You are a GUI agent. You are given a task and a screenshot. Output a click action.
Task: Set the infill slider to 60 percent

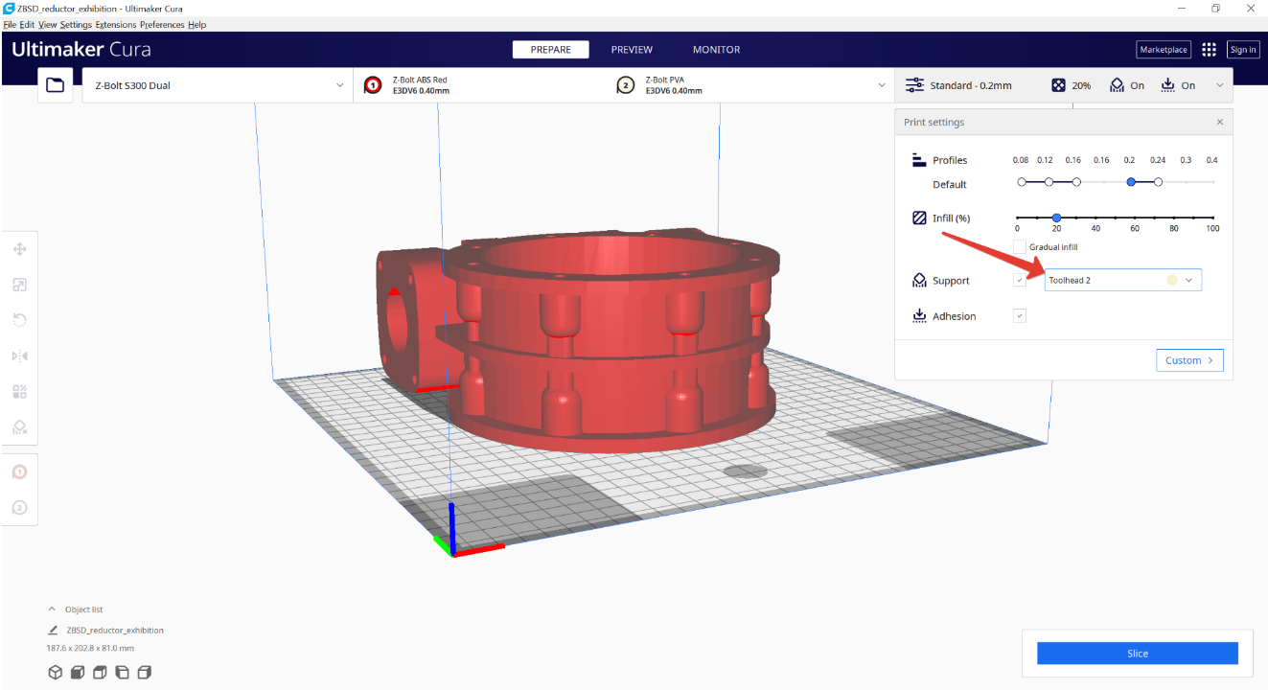[x=1135, y=218]
